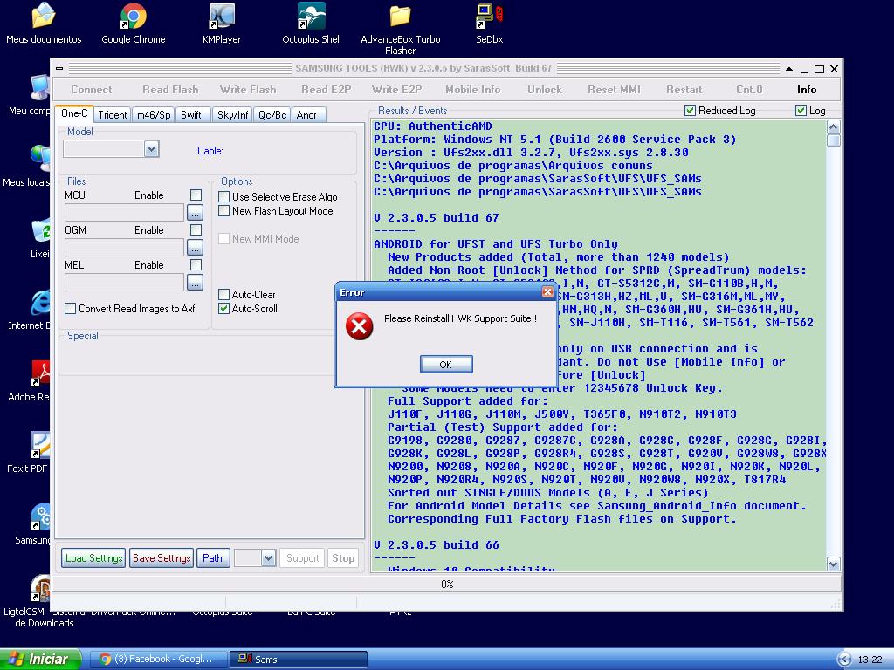Click Stop button
This screenshot has width=894, height=670.
tap(343, 557)
